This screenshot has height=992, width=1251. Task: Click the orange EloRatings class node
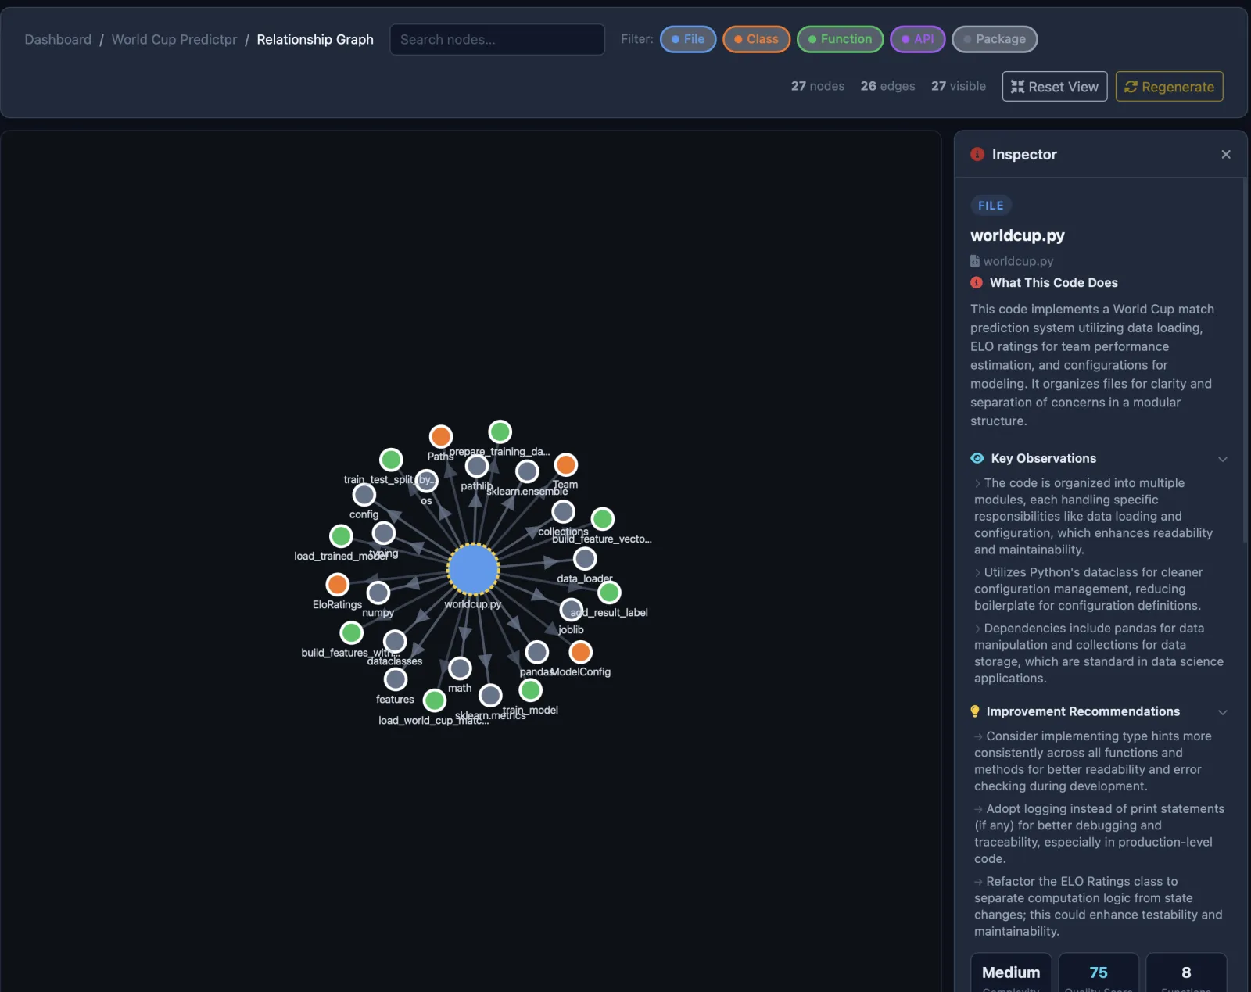(337, 584)
